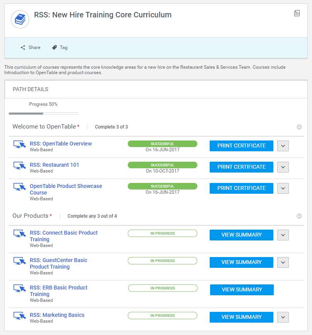Click the 'Progress 50%' text

coord(43,104)
